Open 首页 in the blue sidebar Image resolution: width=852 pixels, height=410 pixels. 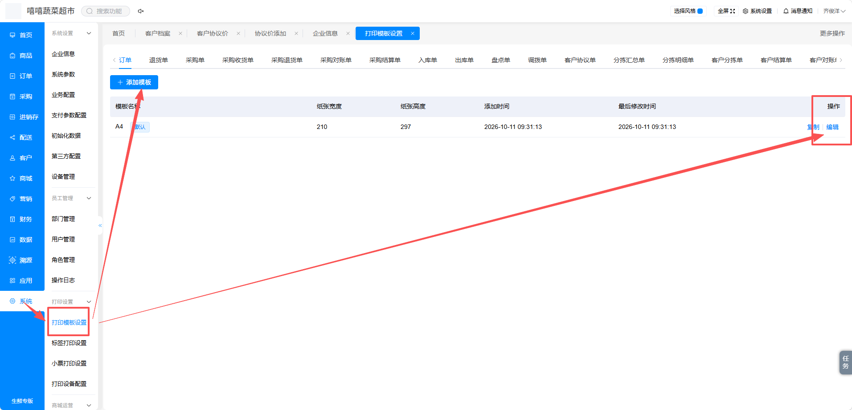click(x=22, y=35)
